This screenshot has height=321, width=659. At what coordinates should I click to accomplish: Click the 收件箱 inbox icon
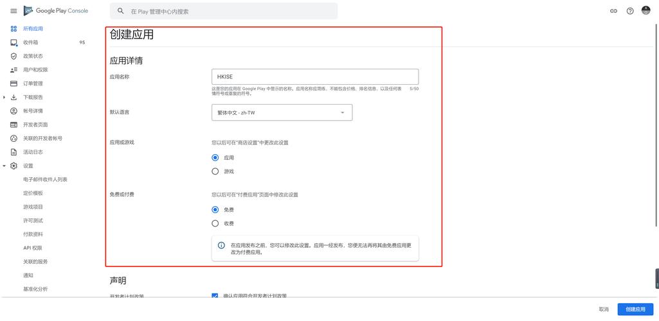click(x=14, y=42)
